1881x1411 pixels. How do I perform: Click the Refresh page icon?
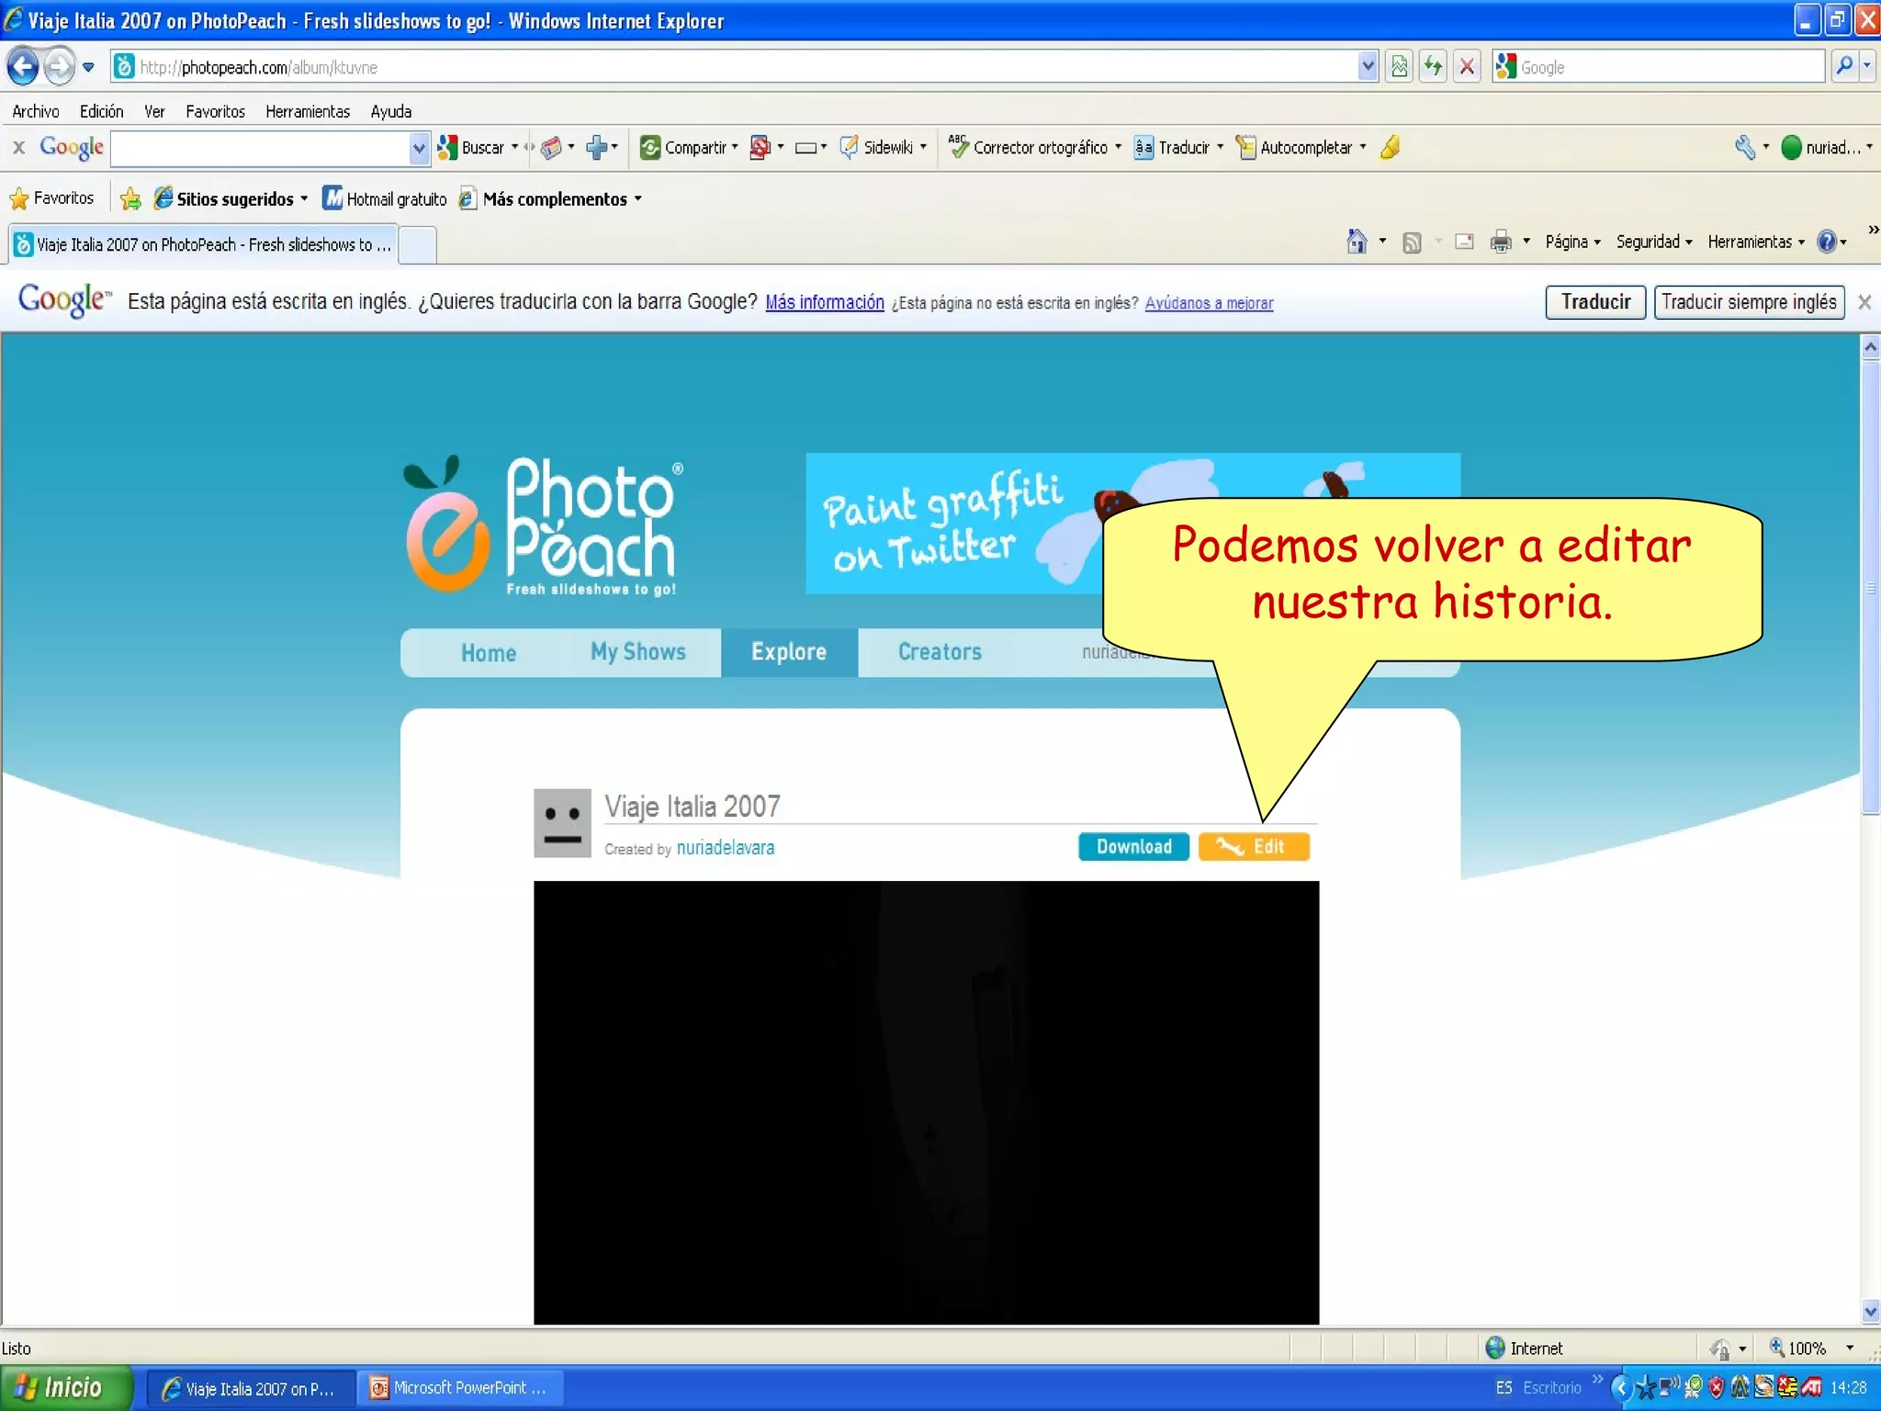(x=1433, y=66)
